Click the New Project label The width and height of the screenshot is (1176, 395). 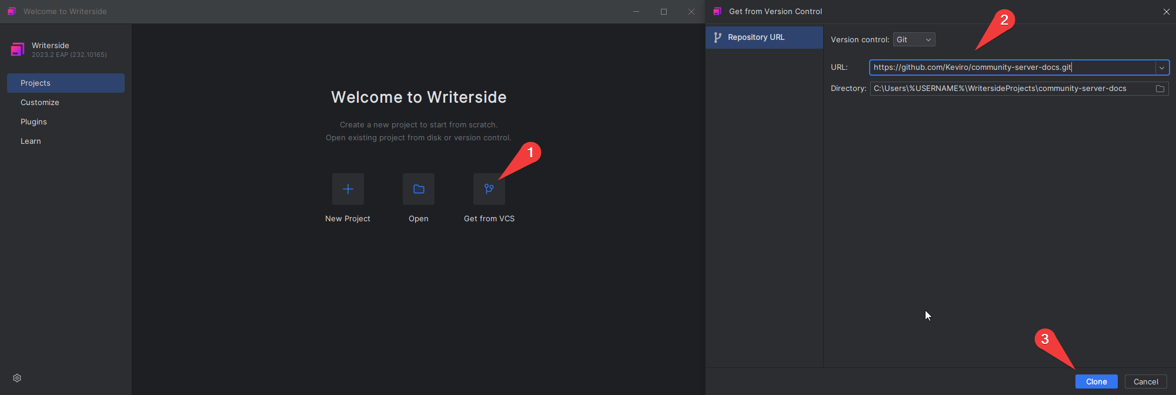(348, 218)
